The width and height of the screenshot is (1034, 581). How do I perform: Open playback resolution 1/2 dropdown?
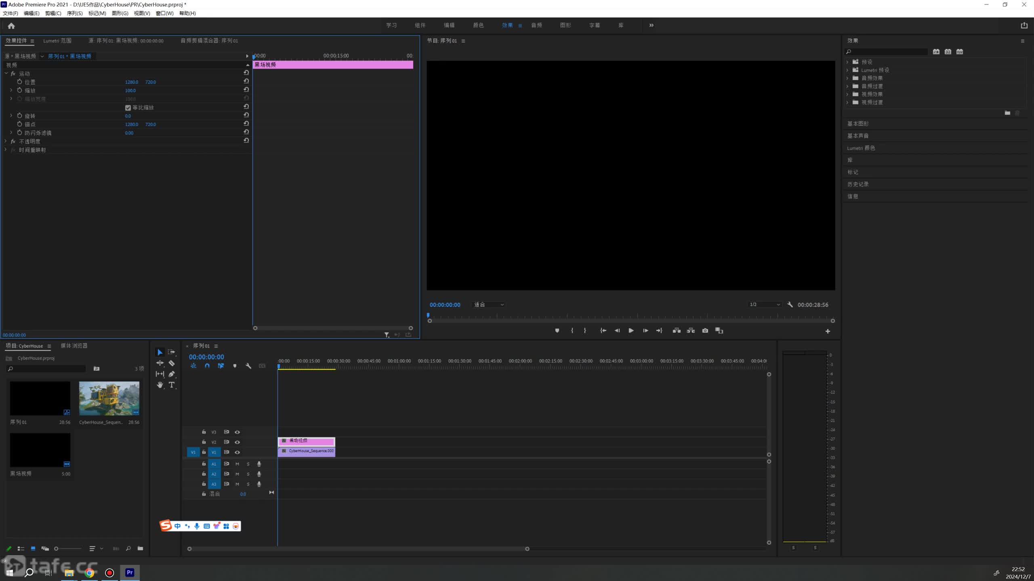[765, 305]
